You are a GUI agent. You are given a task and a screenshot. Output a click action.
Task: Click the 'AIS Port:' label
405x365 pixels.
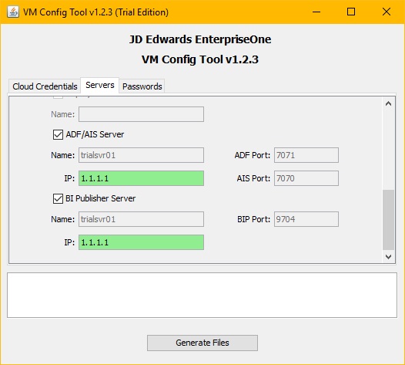(x=253, y=178)
